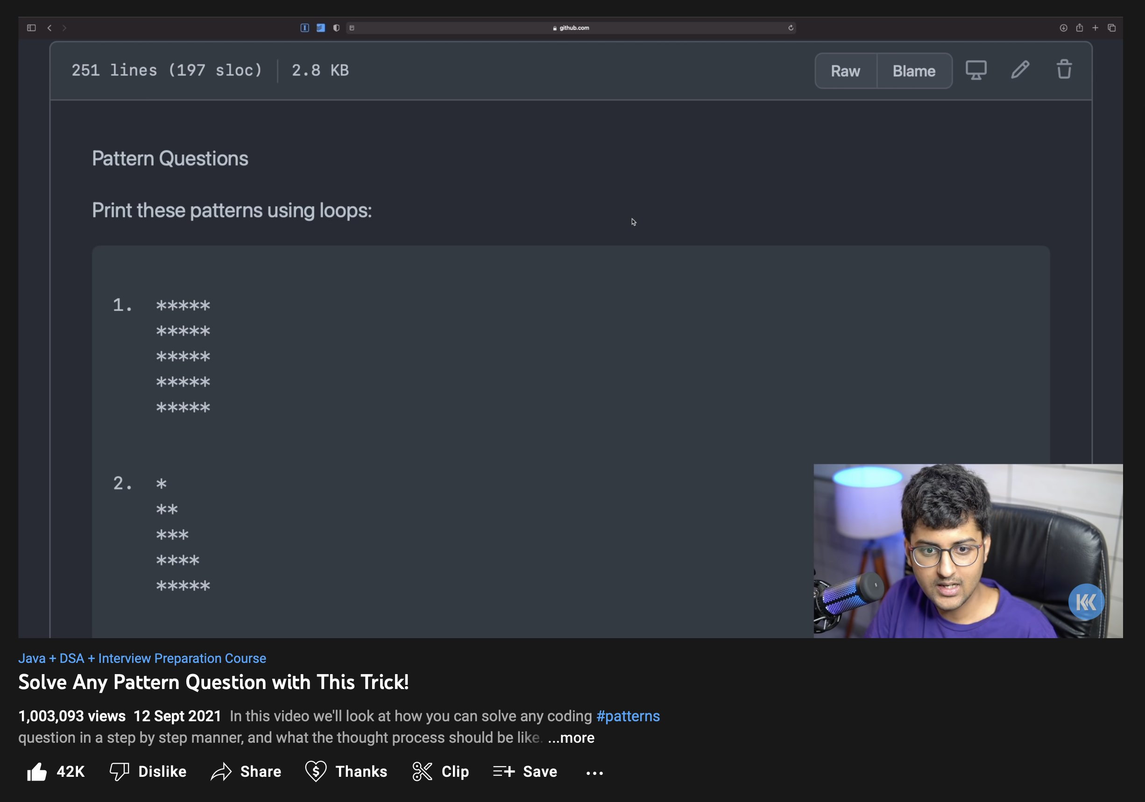Click the Raw file view button
This screenshot has width=1145, height=802.
point(845,71)
